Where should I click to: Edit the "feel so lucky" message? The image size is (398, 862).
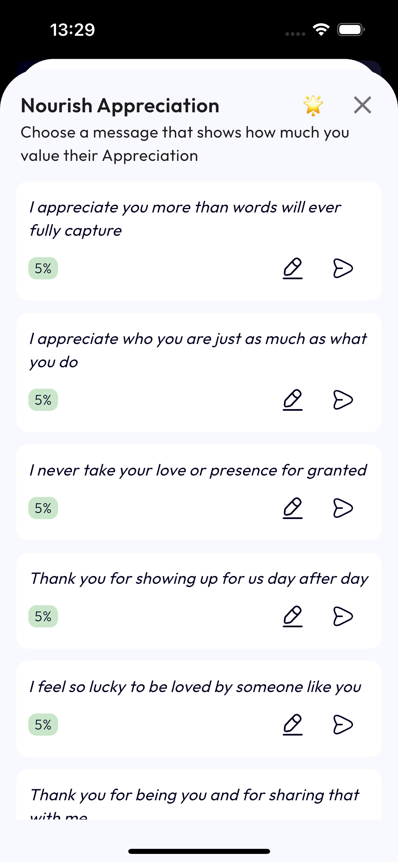click(292, 725)
